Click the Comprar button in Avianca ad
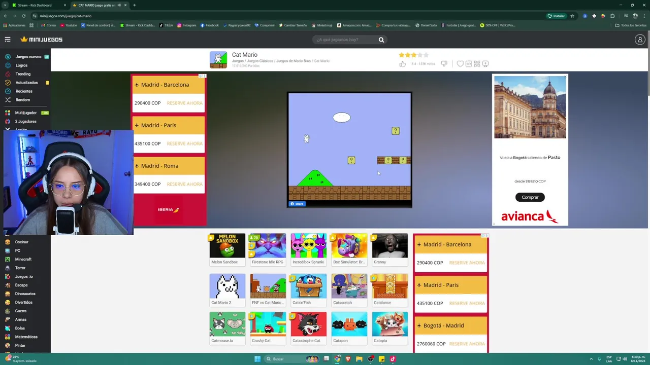This screenshot has width=650, height=365. [530, 197]
